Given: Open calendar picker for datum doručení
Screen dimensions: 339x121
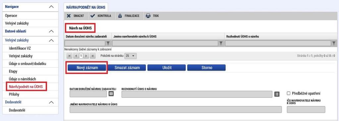Looking at the screenshot, I should point(111,94).
